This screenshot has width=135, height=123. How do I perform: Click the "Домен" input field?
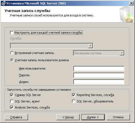pyautogui.click(x=99, y=82)
